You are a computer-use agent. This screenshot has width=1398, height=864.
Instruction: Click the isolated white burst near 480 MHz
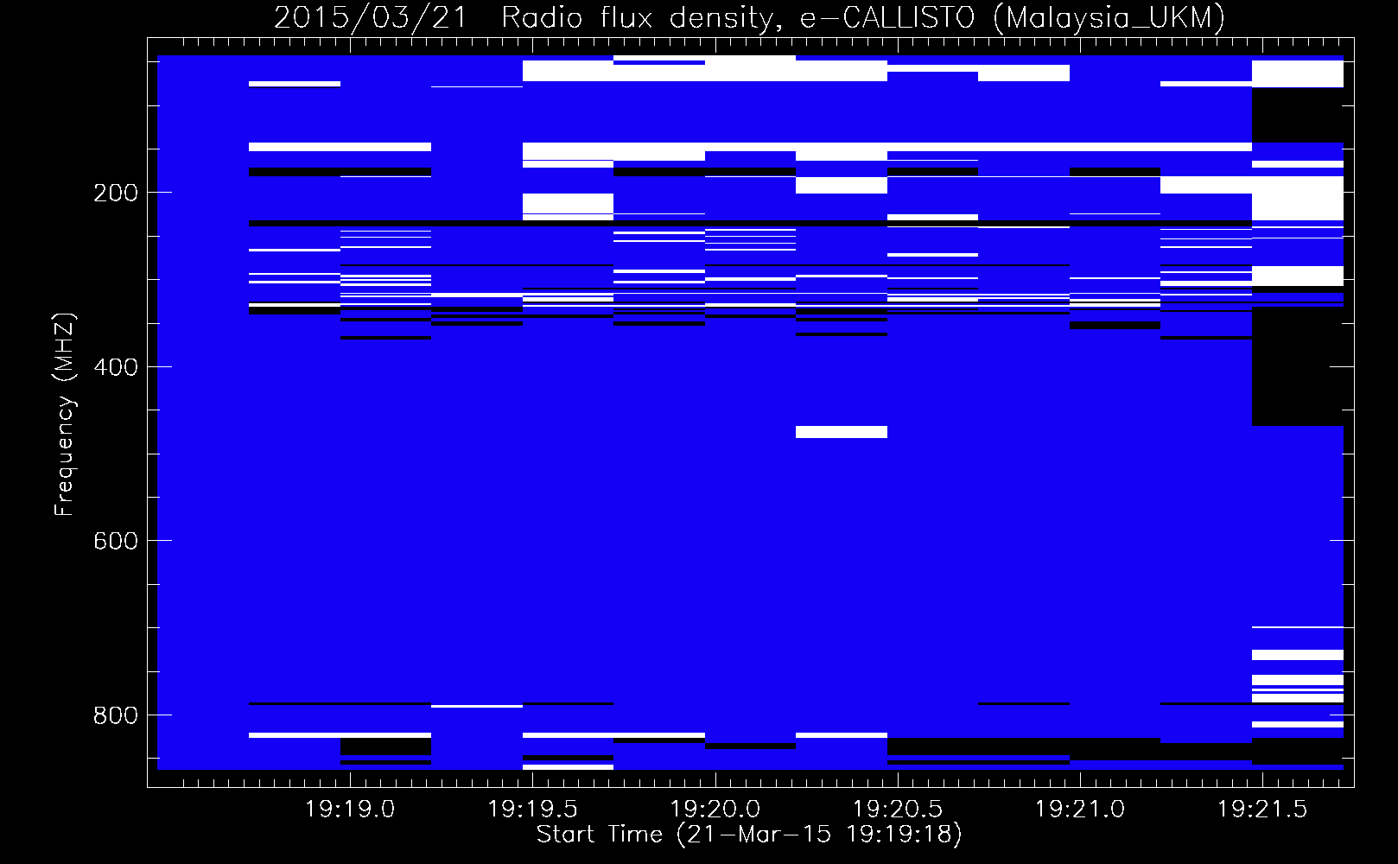pos(842,432)
